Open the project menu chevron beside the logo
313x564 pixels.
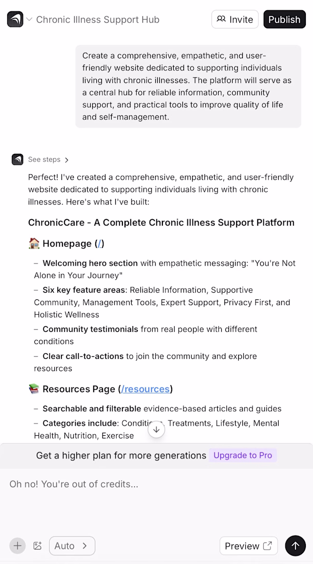29,19
